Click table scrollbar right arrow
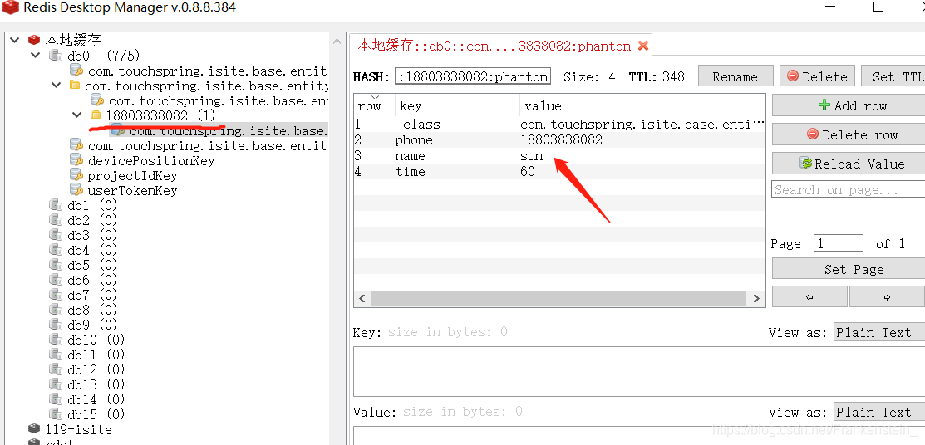Image resolution: width=925 pixels, height=445 pixels. click(x=756, y=299)
